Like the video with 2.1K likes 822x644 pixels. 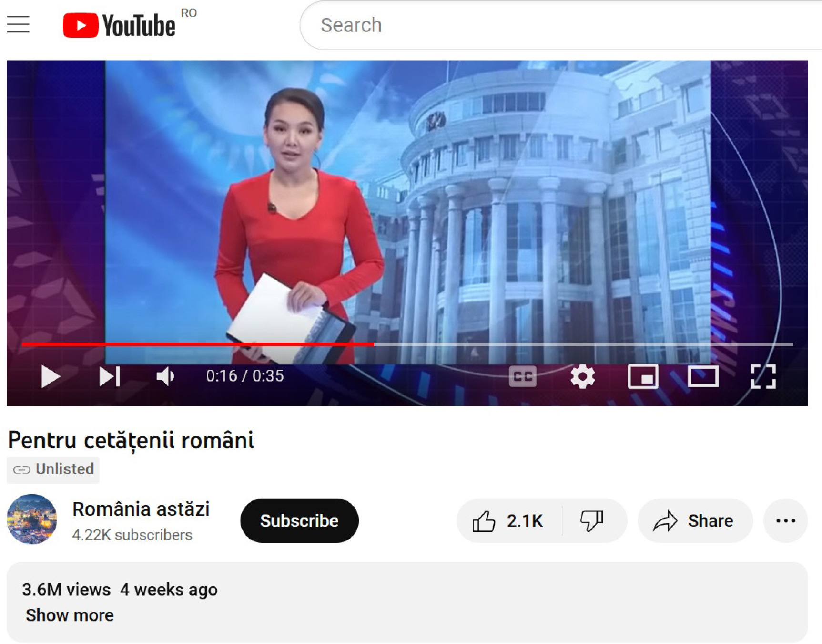[508, 520]
